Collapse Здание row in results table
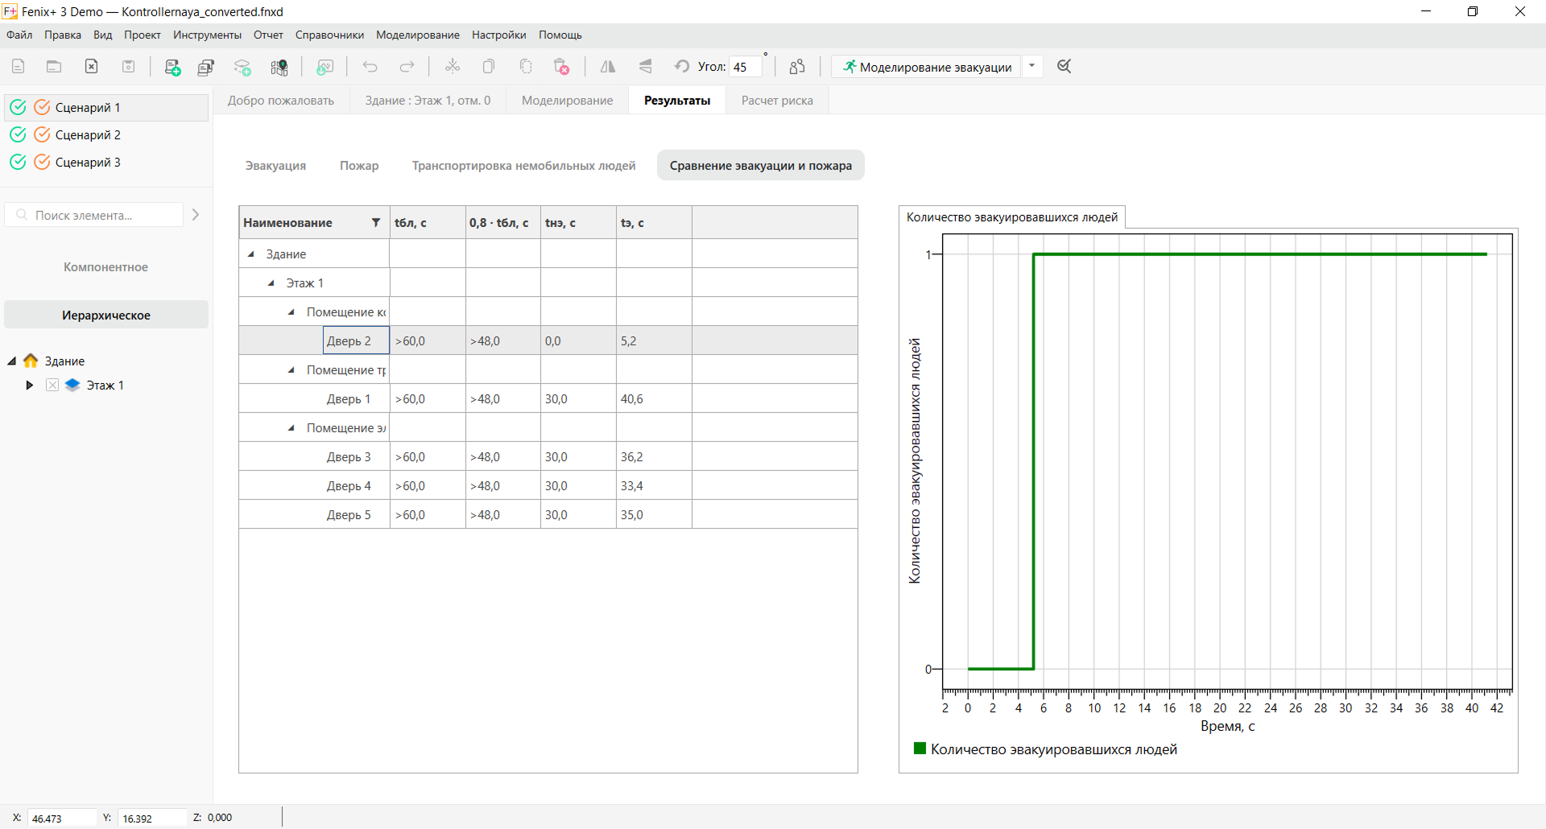1546x829 pixels. pos(251,254)
